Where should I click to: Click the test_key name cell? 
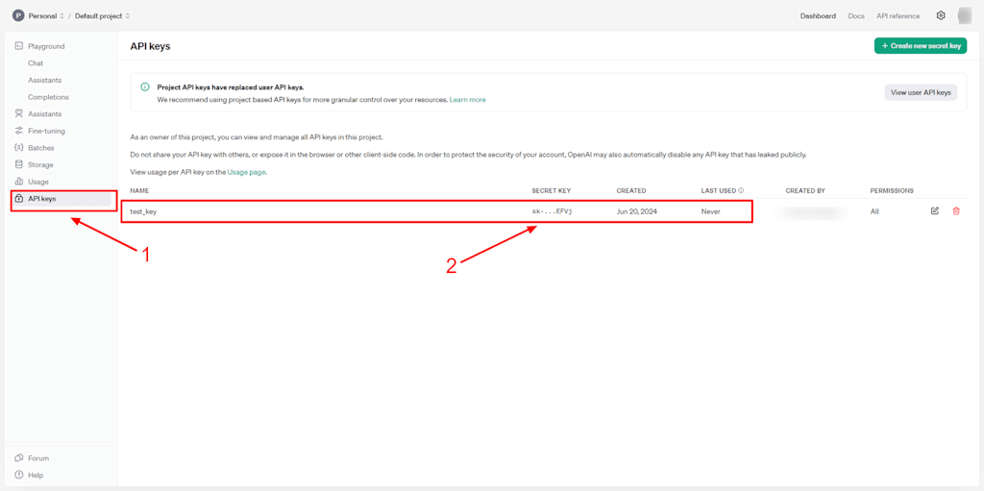(143, 211)
